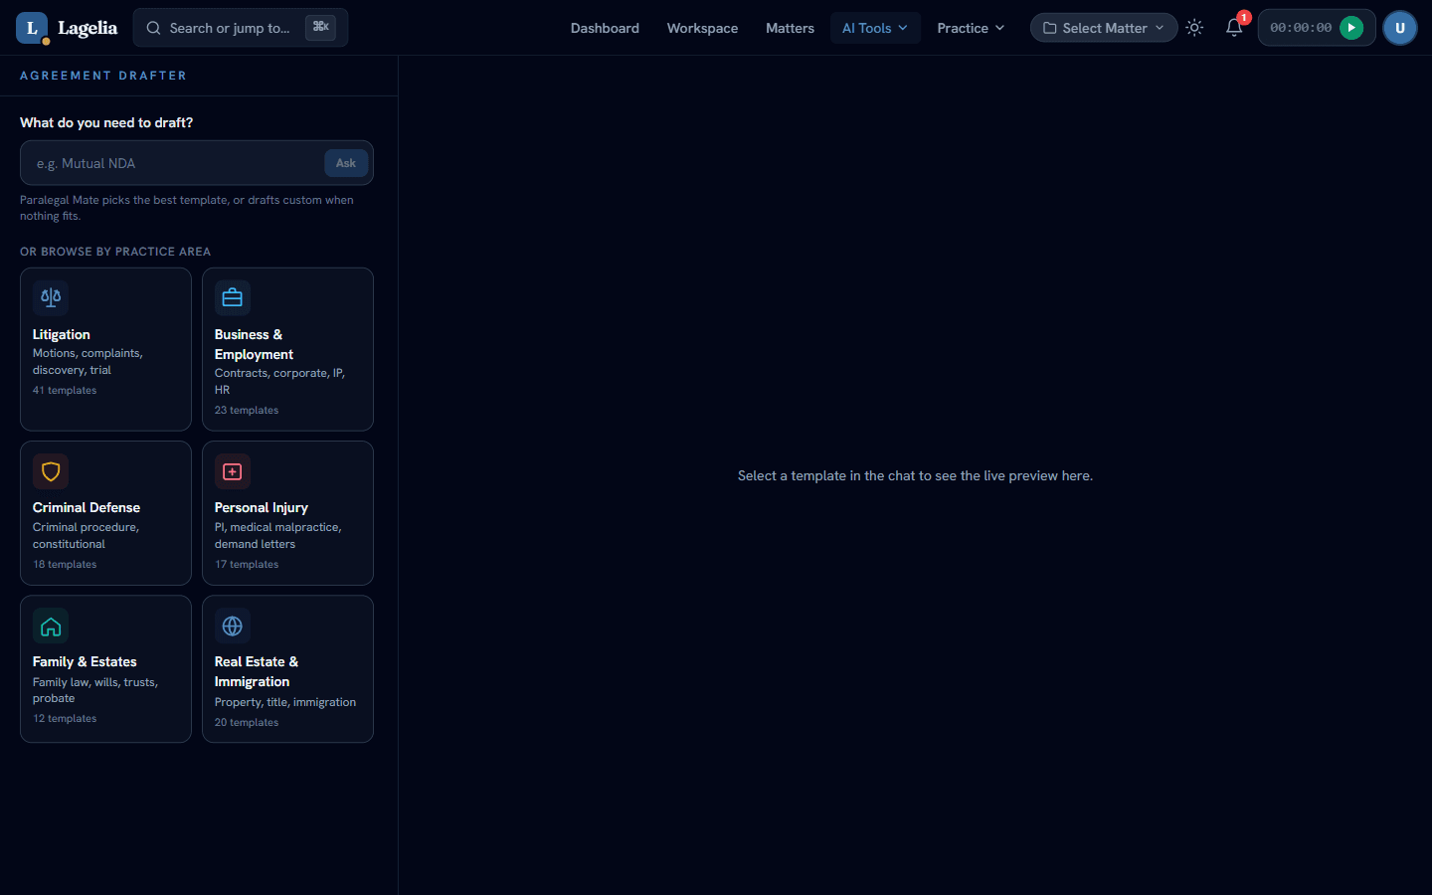
Task: Focus the Search or jump to box
Action: (241, 28)
